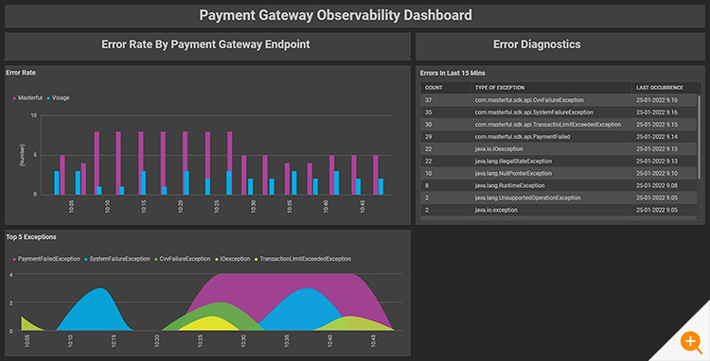Image resolution: width=710 pixels, height=361 pixels.
Task: Select the SystemFailureException table row
Action: click(x=559, y=112)
